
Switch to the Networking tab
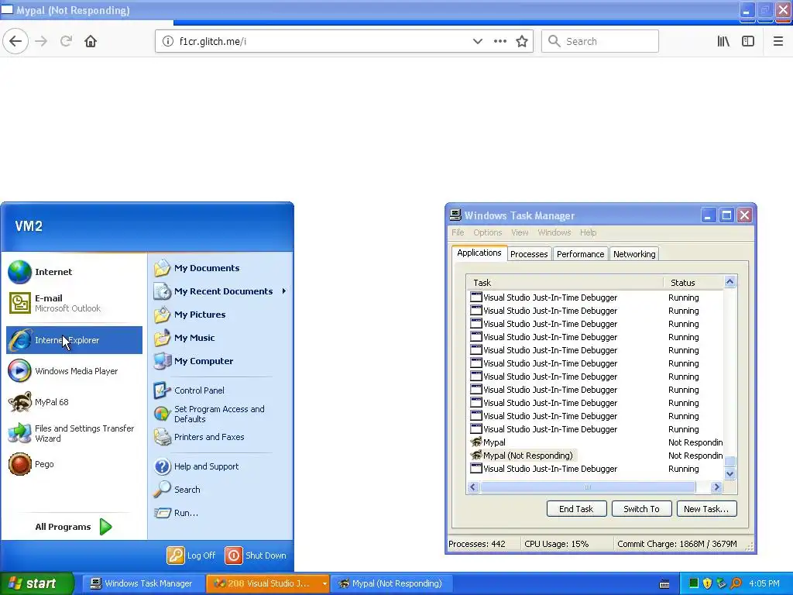point(634,254)
